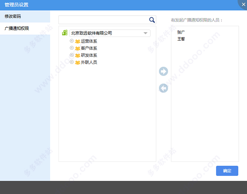Image resolution: width=247 pixels, height=194 pixels.
Task: Open the 修改密码 tab
Action: (x=25, y=16)
